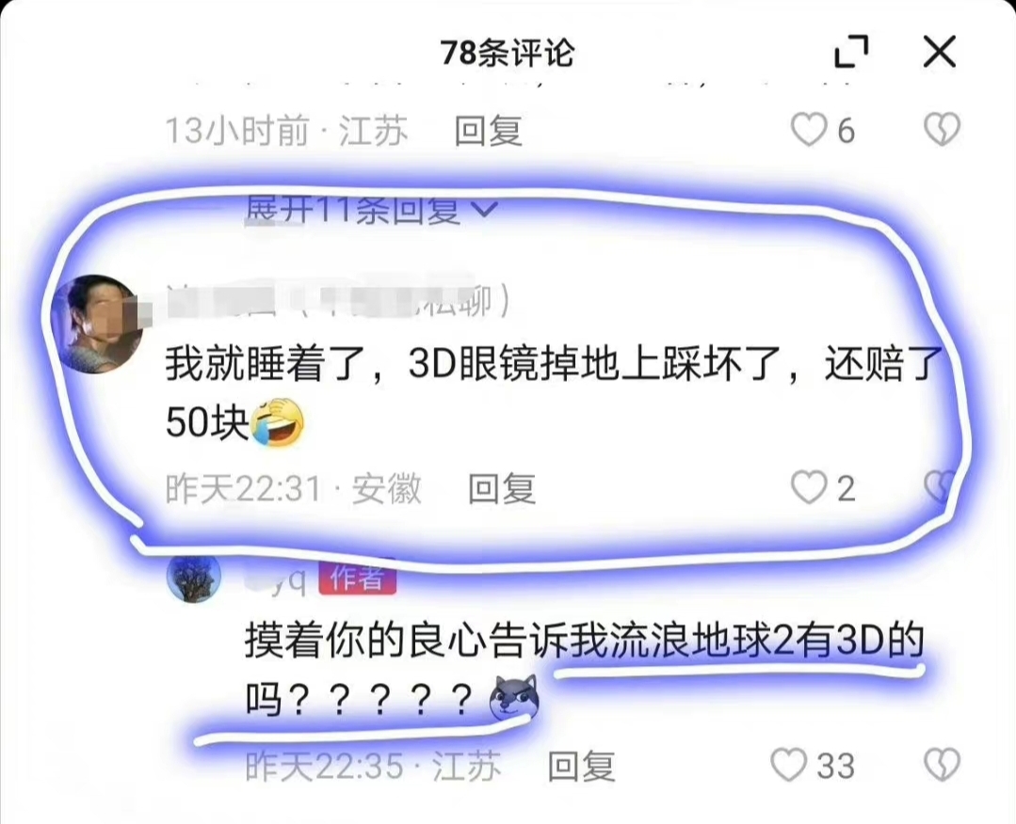Click the red 作者 badge
Viewport: 1016px width, 824px height.
tap(357, 578)
